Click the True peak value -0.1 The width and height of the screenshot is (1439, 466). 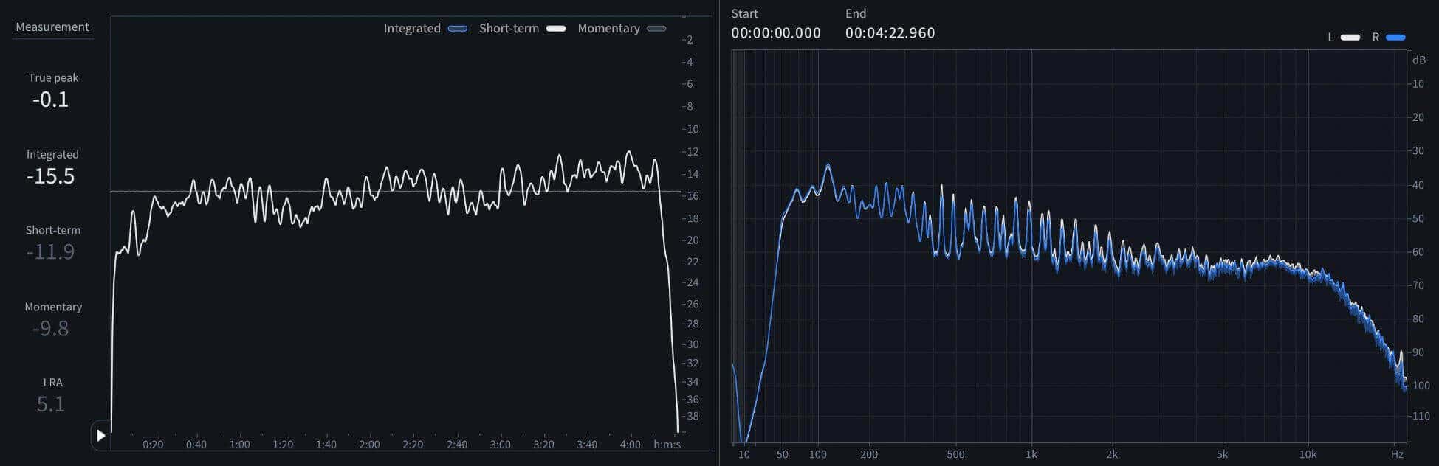tap(51, 100)
